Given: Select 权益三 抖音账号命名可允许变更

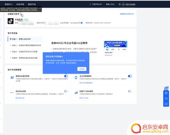Looking at the screenshot, I should point(25,52).
